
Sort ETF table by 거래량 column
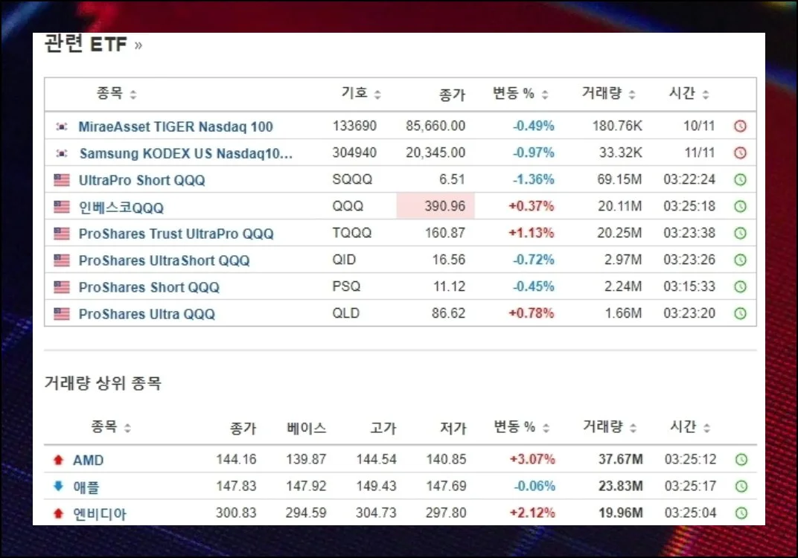click(609, 94)
